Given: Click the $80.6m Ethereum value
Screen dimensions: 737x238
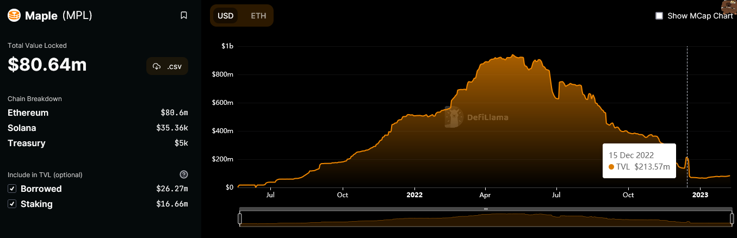Looking at the screenshot, I should click(x=175, y=112).
